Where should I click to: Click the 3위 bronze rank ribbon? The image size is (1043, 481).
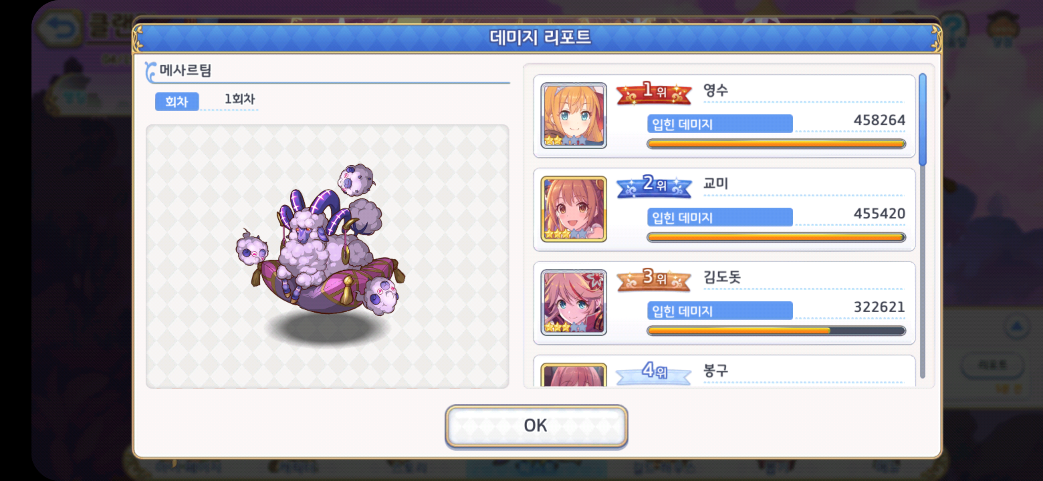(654, 279)
